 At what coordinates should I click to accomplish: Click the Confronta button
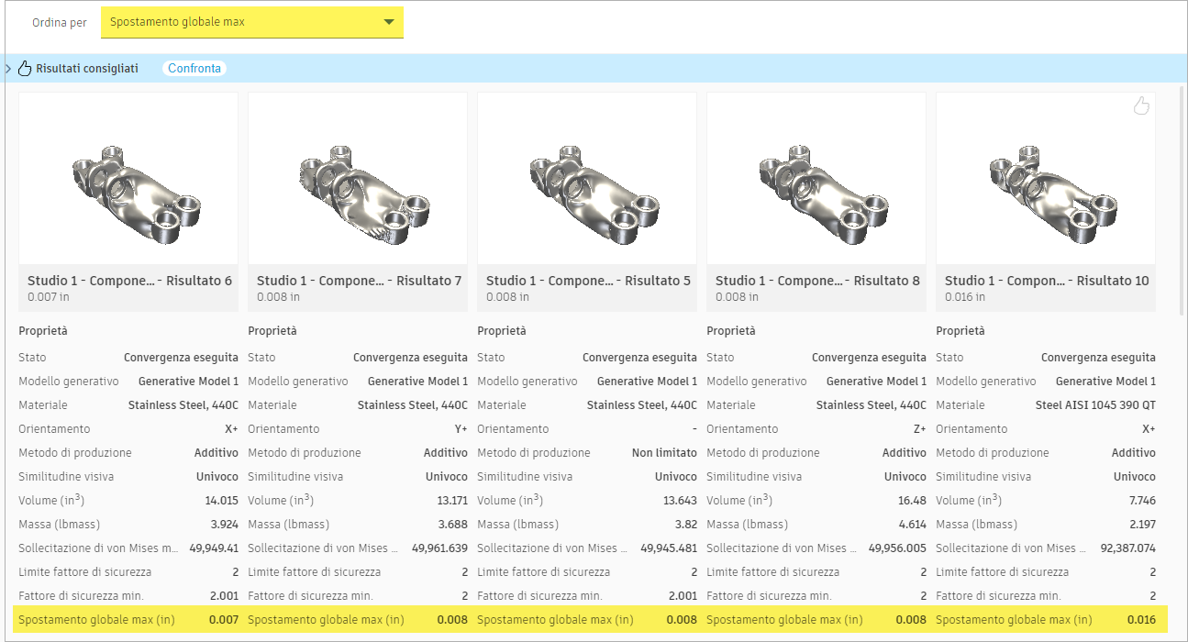194,67
